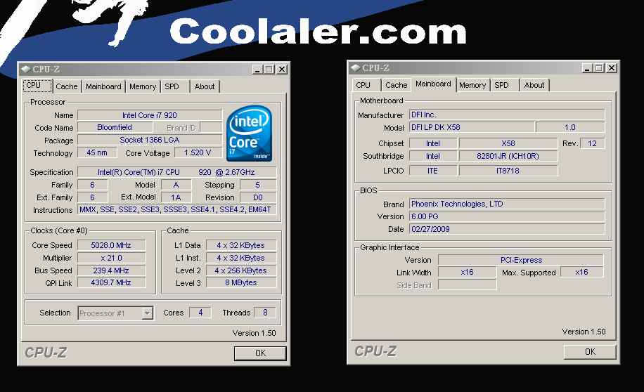Click the Name field 'Intel Core i7 920'
Viewport: 644px width, 392px height.
(x=150, y=115)
